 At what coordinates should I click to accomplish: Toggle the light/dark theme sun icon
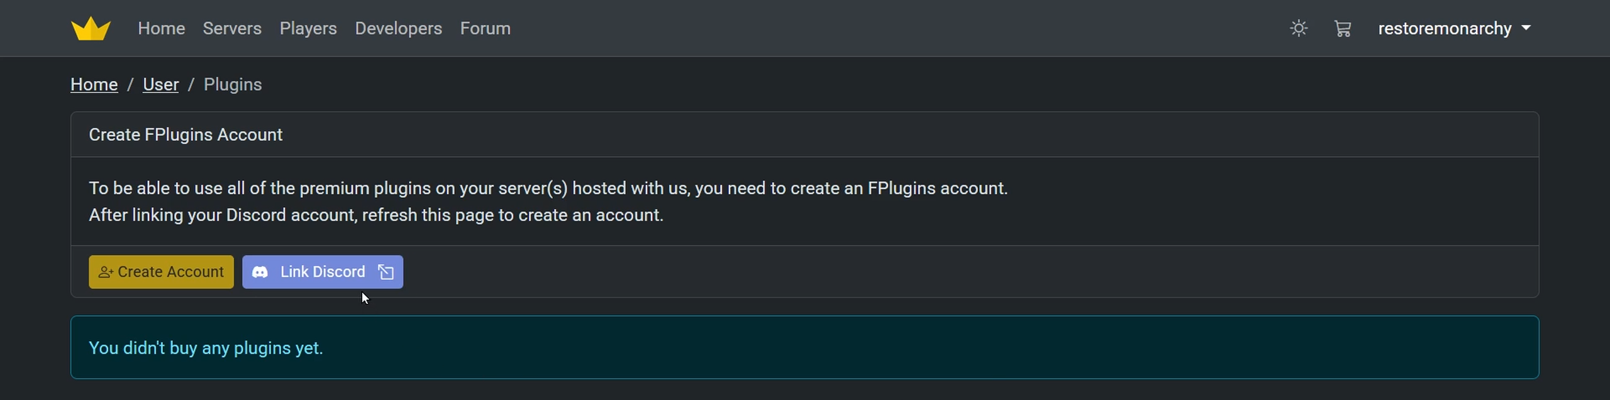pyautogui.click(x=1299, y=28)
